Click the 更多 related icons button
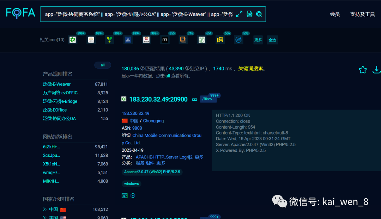 (x=258, y=40)
